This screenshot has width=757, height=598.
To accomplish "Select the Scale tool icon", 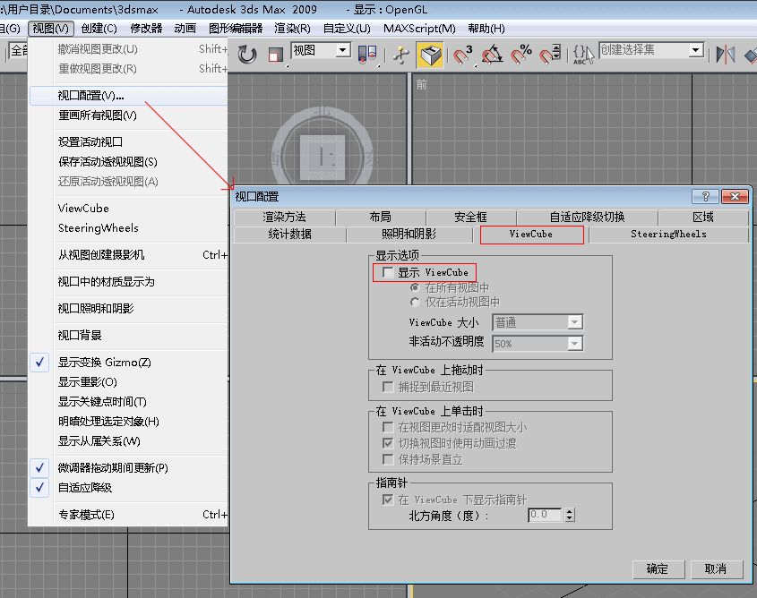I will coord(275,54).
